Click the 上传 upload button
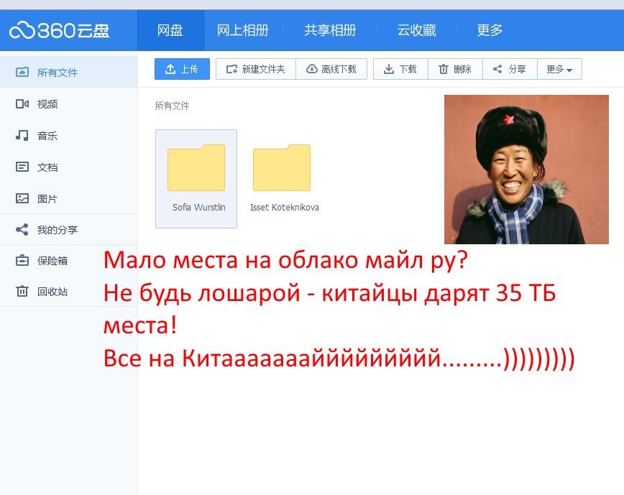Viewport: 624px width, 495px height. click(182, 69)
